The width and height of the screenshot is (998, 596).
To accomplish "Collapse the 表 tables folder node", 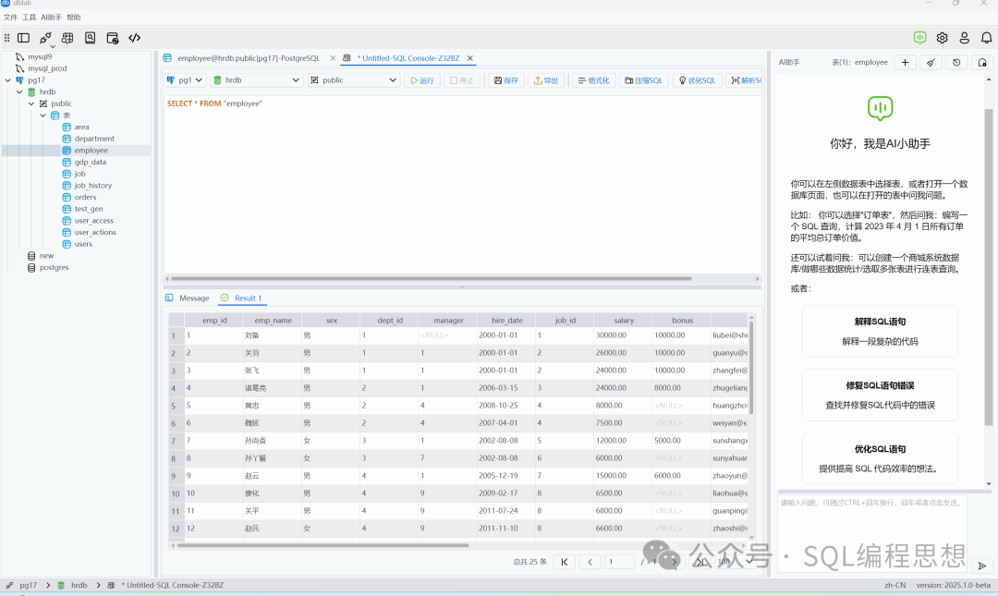I will [x=43, y=116].
